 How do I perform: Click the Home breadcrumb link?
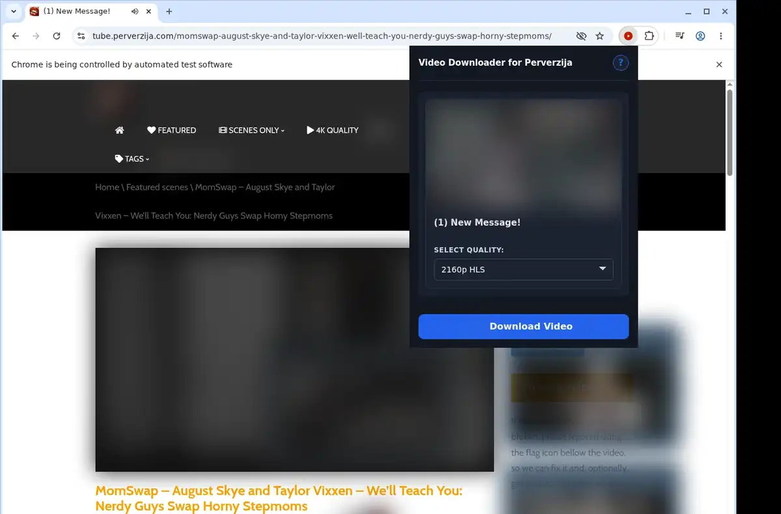(x=107, y=187)
